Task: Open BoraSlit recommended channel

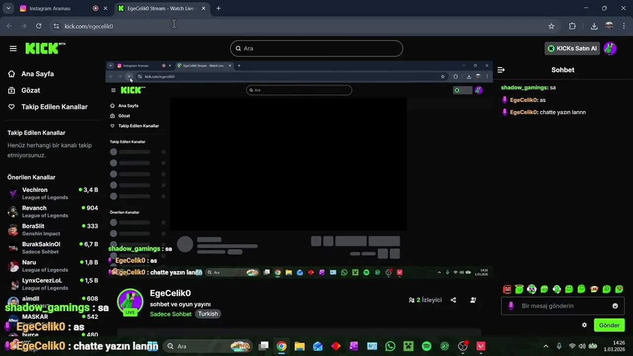Action: tap(52, 229)
